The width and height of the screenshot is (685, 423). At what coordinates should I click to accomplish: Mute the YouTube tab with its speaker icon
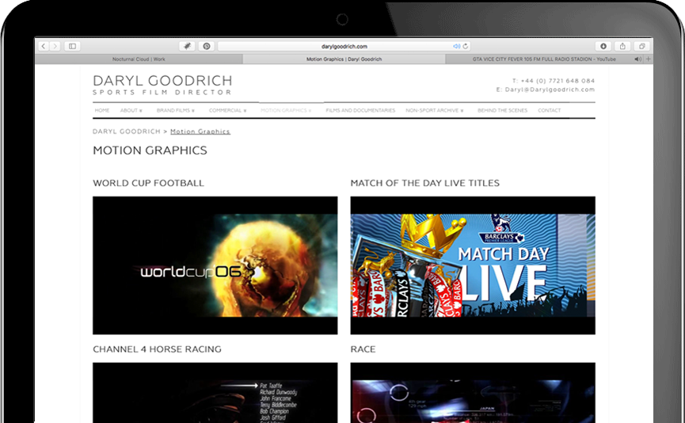(x=637, y=59)
